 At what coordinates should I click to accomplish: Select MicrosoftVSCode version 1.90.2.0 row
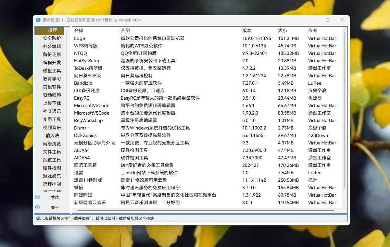pyautogui.click(x=207, y=113)
